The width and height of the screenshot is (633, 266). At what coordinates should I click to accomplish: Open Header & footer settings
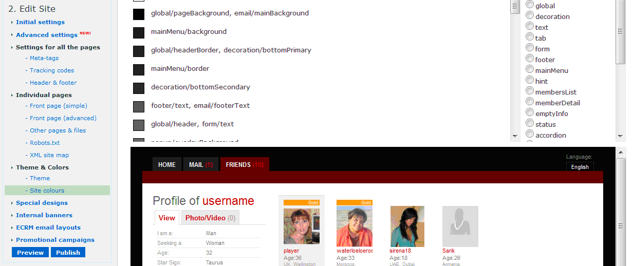click(x=53, y=83)
